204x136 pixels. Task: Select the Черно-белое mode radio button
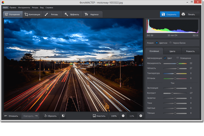[171, 43]
